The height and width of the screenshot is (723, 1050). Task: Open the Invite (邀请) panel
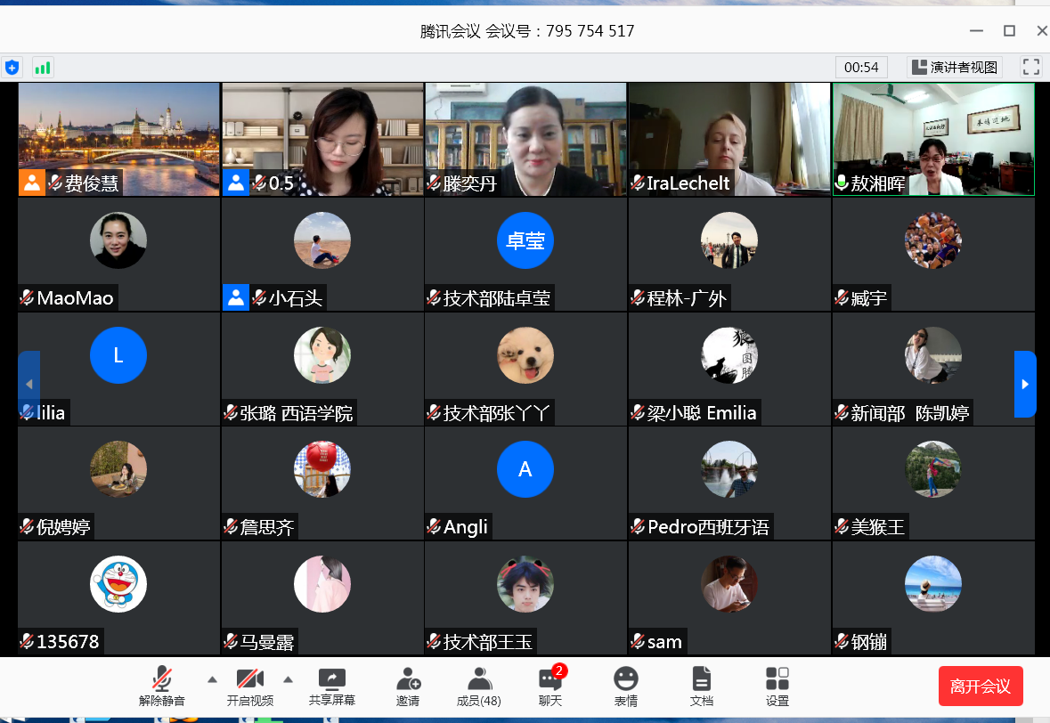click(x=408, y=686)
